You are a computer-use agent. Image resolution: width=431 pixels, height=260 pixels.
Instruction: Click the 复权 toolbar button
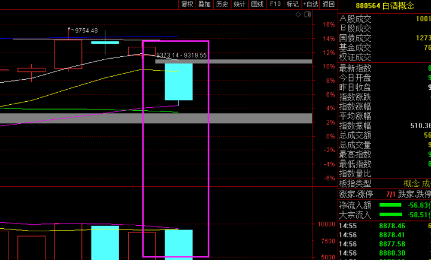tap(187, 4)
